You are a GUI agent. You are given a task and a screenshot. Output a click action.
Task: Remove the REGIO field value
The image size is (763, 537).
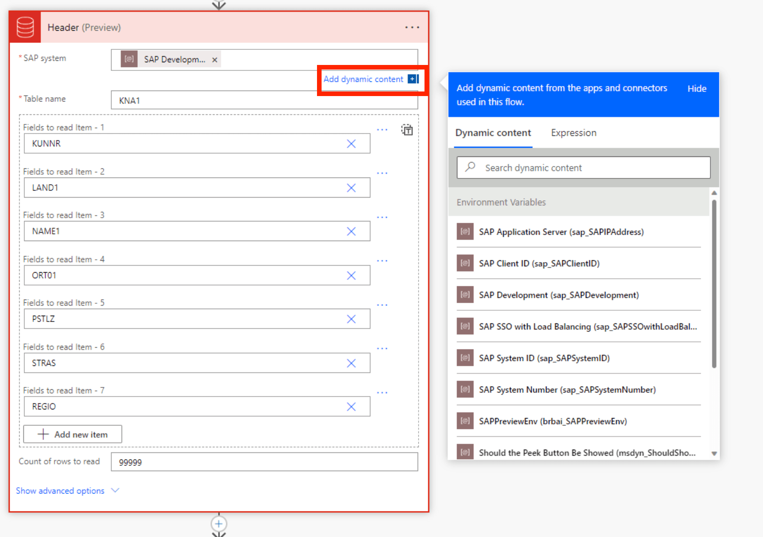coord(351,406)
